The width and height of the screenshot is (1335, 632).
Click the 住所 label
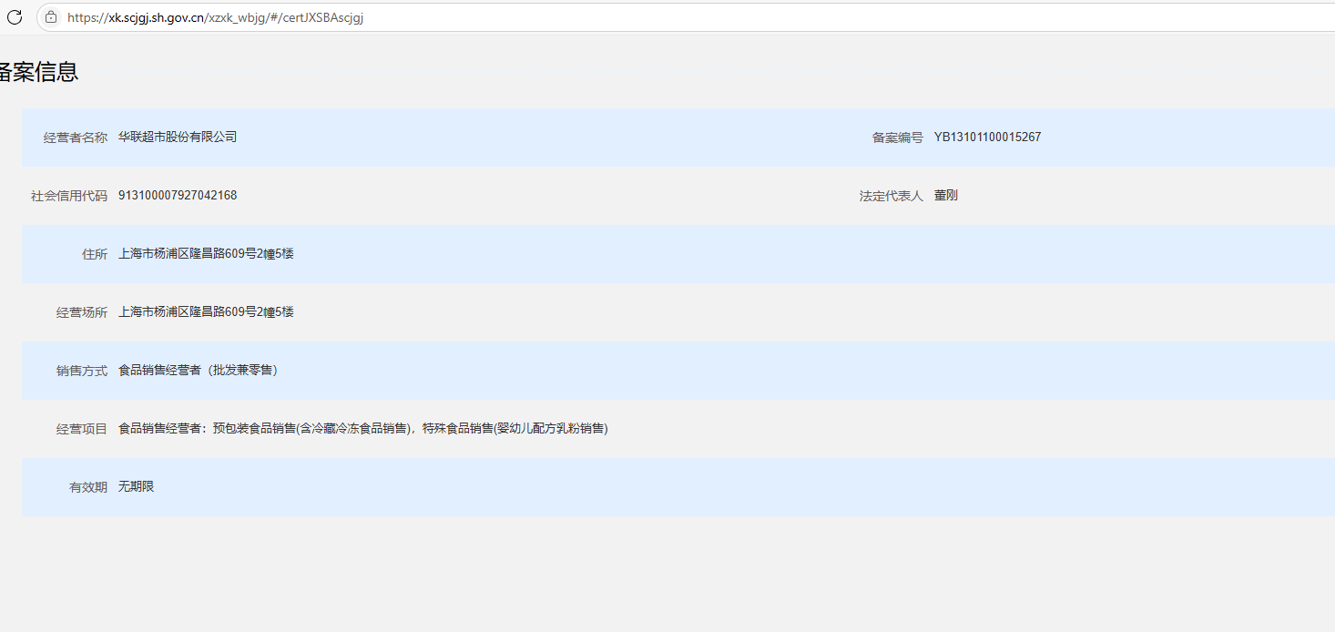click(95, 254)
